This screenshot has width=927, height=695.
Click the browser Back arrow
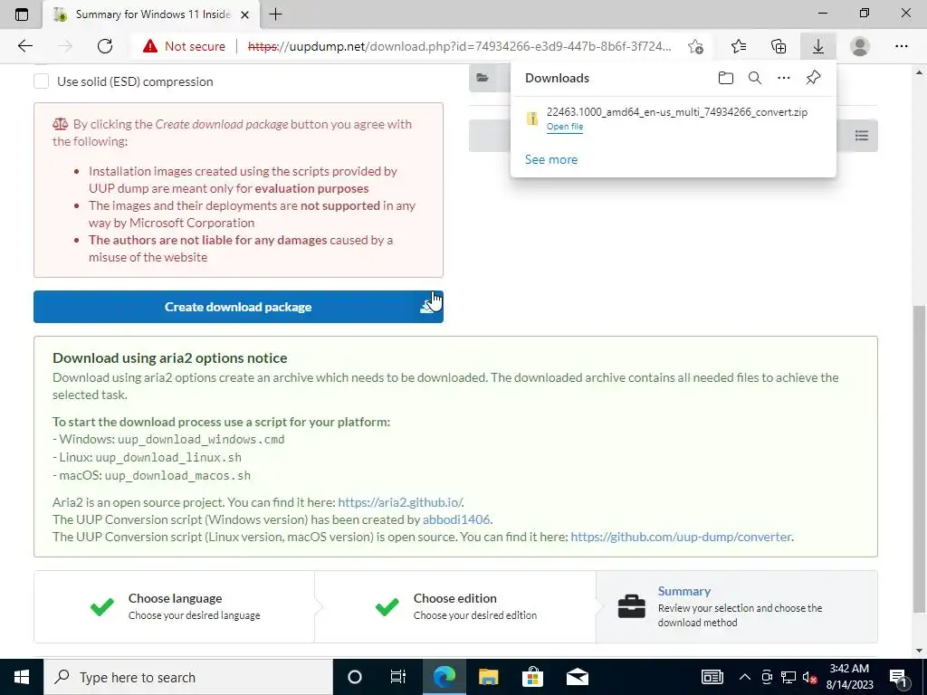pyautogui.click(x=24, y=46)
